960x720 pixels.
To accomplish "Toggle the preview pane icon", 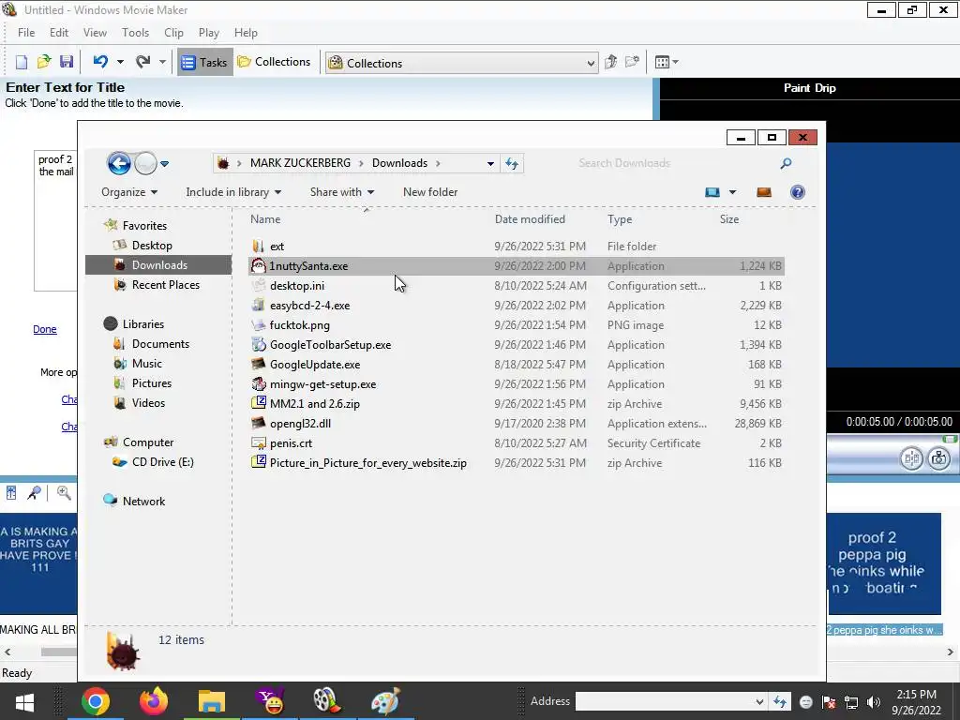I will [764, 192].
